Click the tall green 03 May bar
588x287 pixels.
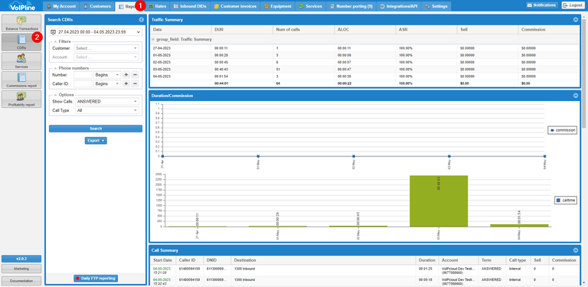pos(439,201)
